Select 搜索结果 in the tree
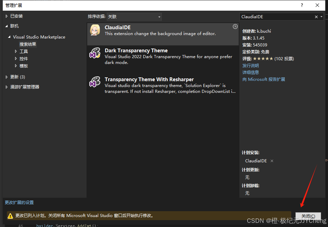Viewport: 328px width, 227px height. tap(28, 44)
